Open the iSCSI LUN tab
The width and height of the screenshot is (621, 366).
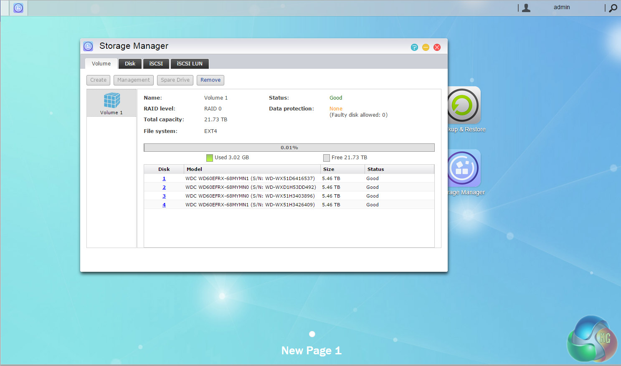pos(190,64)
